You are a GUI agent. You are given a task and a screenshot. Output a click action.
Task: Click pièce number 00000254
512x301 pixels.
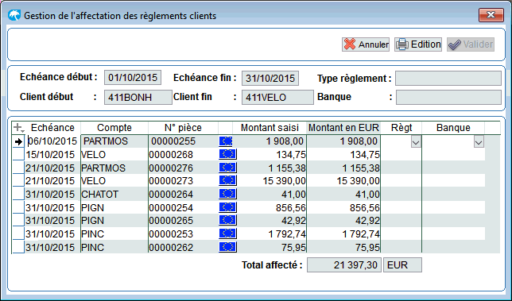tap(183, 208)
